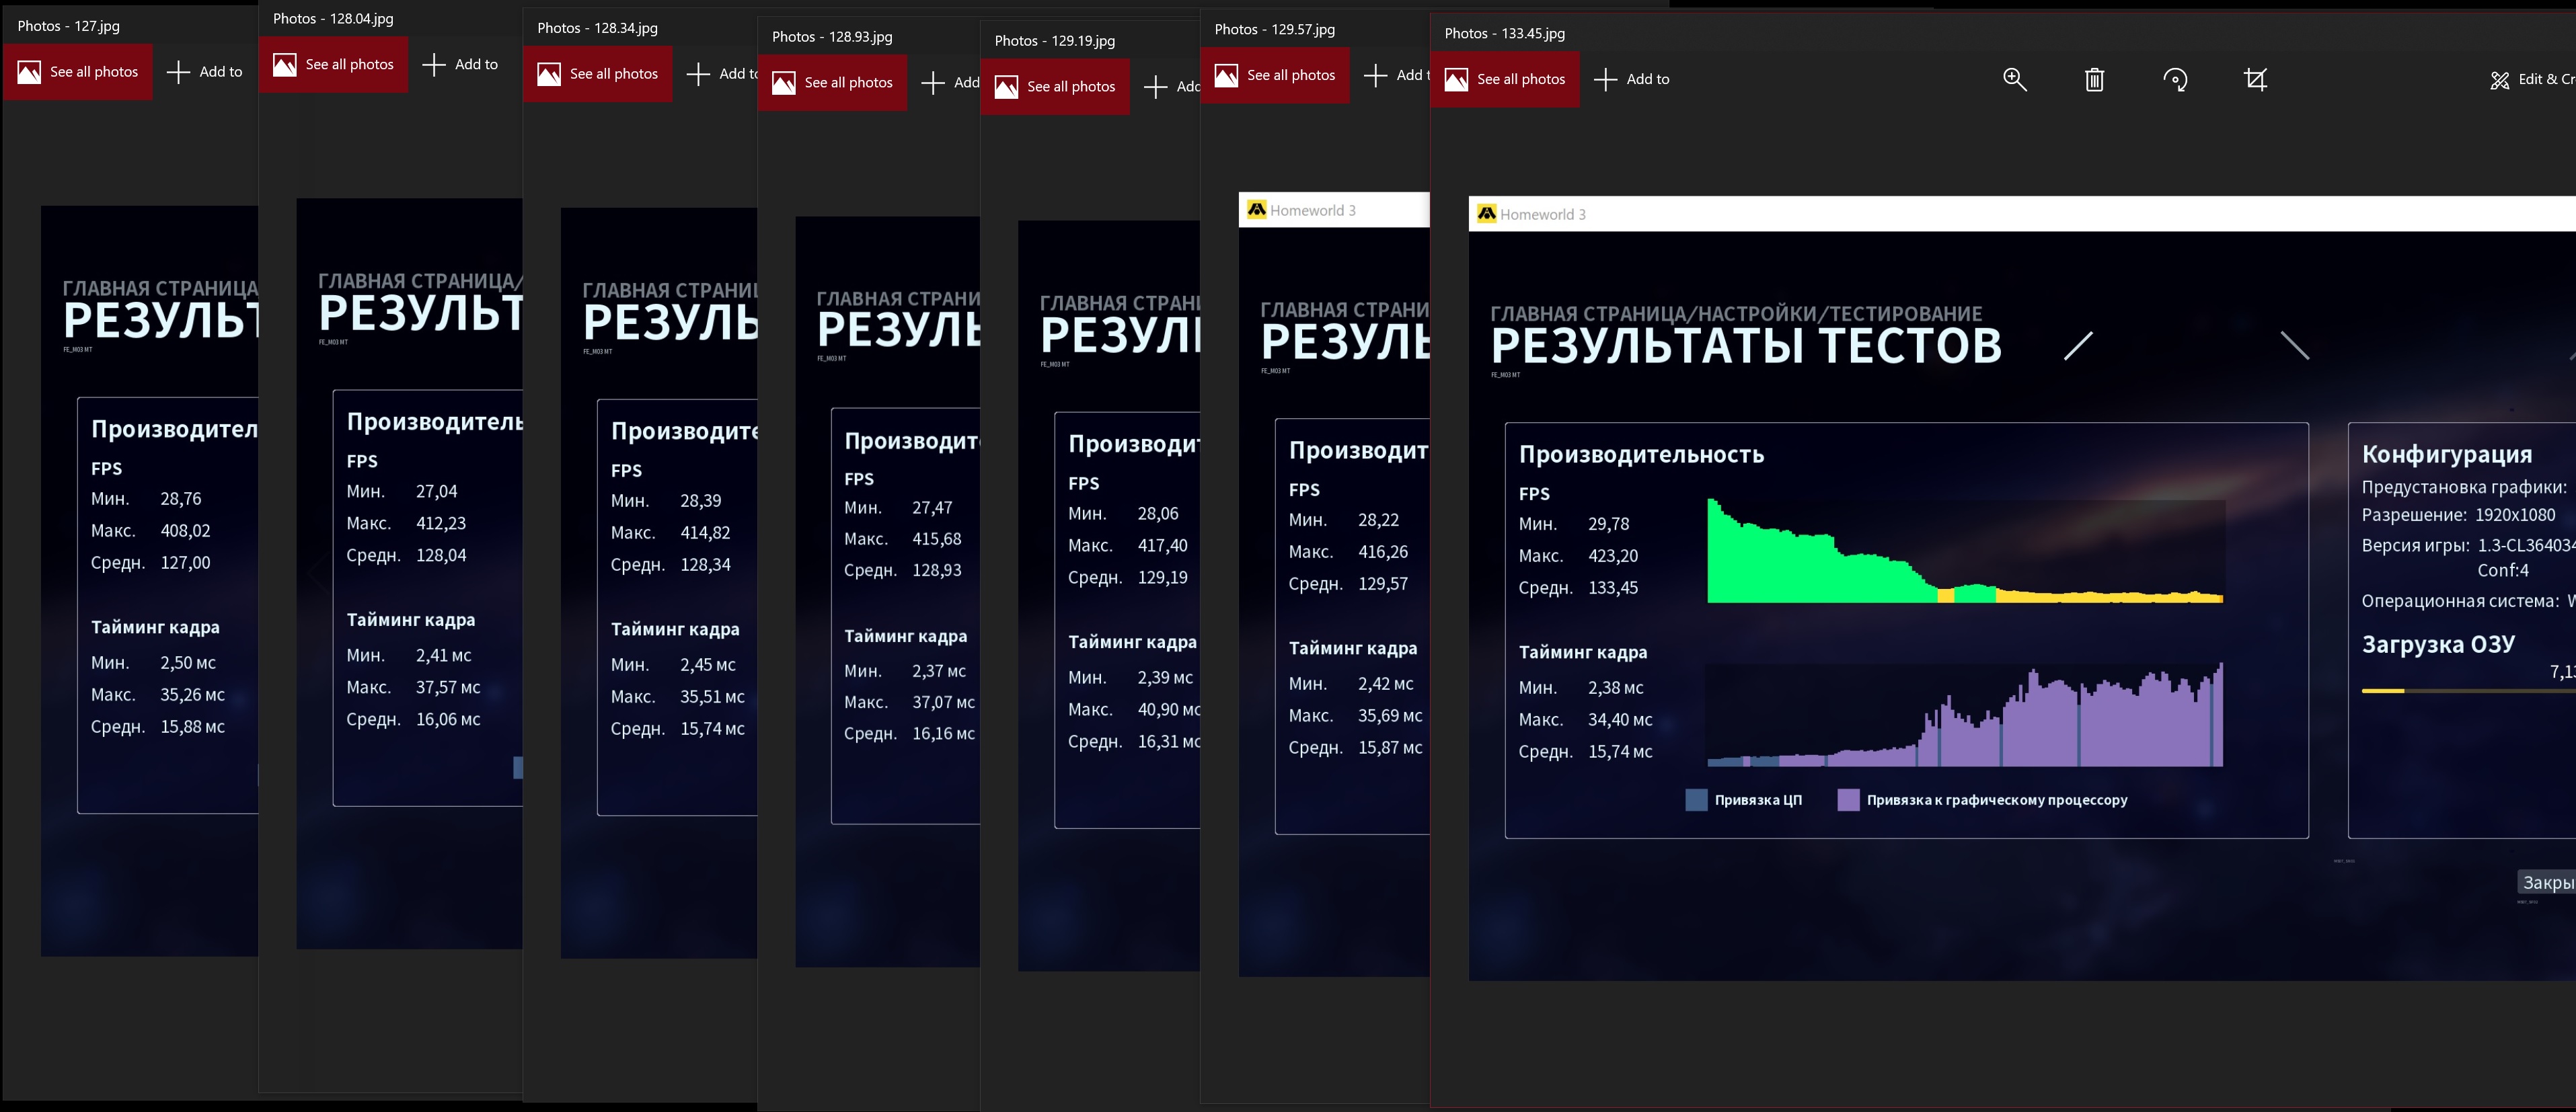
Task: Click See all photos in 127.jpg window
Action: 78,72
